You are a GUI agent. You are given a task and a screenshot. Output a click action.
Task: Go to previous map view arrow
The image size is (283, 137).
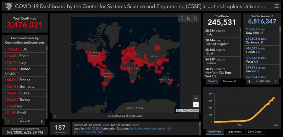[55, 116]
